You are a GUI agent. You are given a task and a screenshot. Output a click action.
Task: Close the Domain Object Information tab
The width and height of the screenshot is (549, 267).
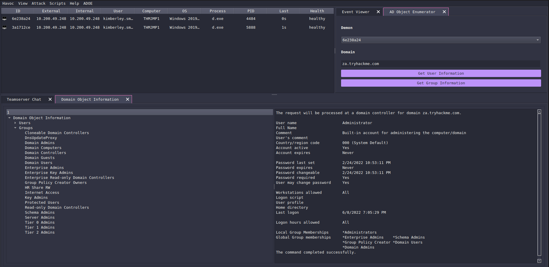(x=128, y=100)
